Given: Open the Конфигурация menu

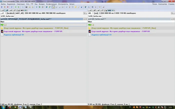Looking at the screenshot, I should point(51,4).
